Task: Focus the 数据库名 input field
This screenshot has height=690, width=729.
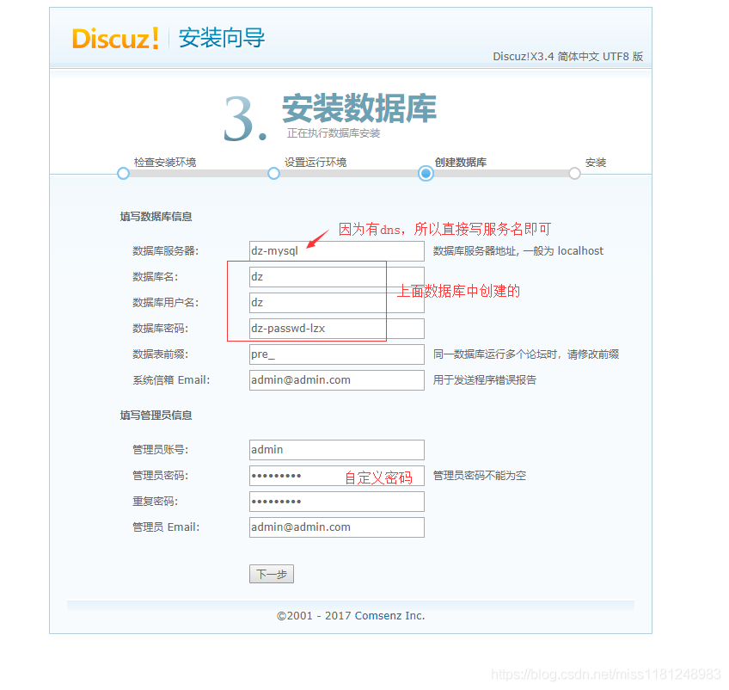Action: pyautogui.click(x=337, y=277)
